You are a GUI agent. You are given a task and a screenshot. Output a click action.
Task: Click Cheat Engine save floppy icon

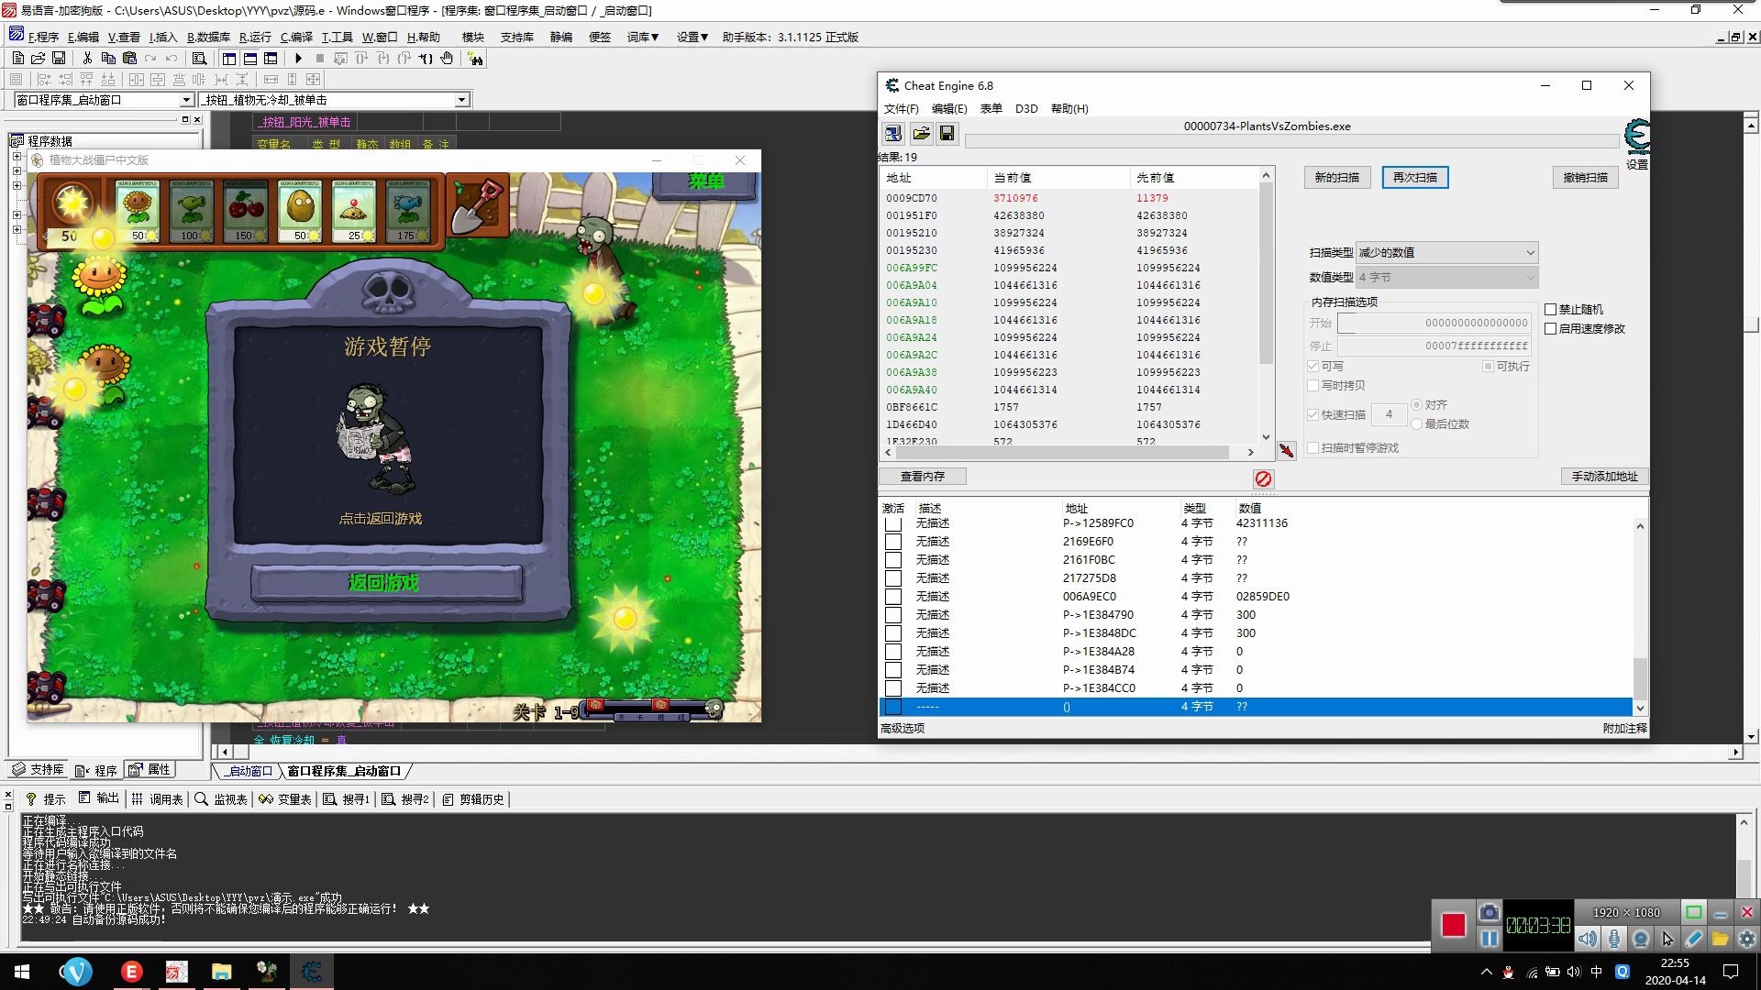pyautogui.click(x=947, y=134)
